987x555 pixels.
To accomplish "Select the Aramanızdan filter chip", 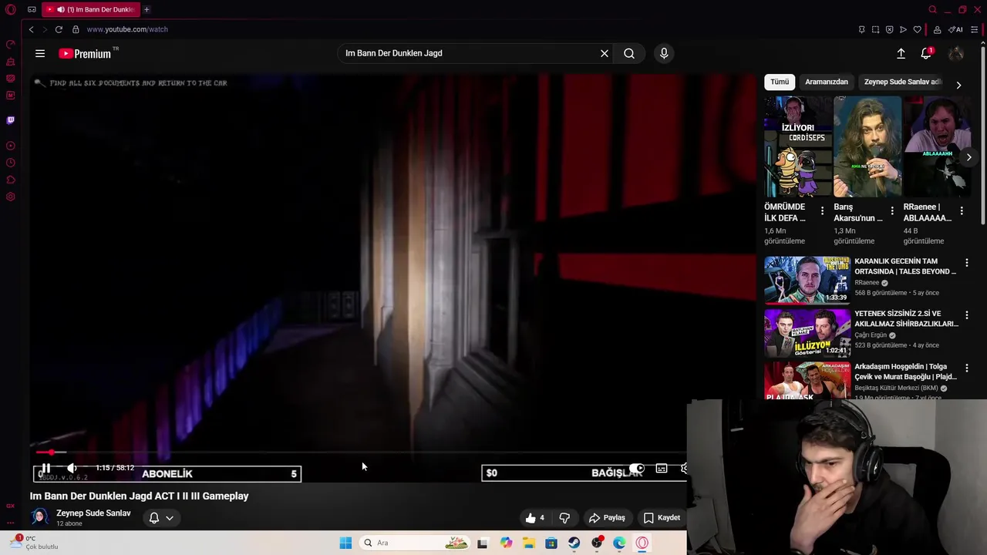I will pos(827,82).
